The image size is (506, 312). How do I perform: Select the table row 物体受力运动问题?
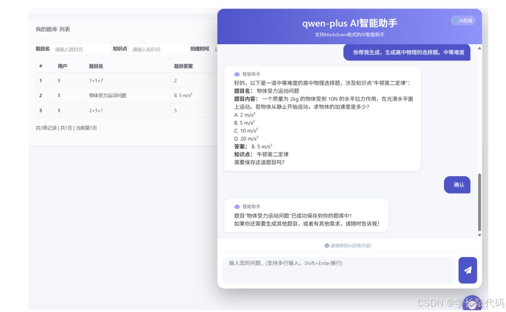click(109, 95)
